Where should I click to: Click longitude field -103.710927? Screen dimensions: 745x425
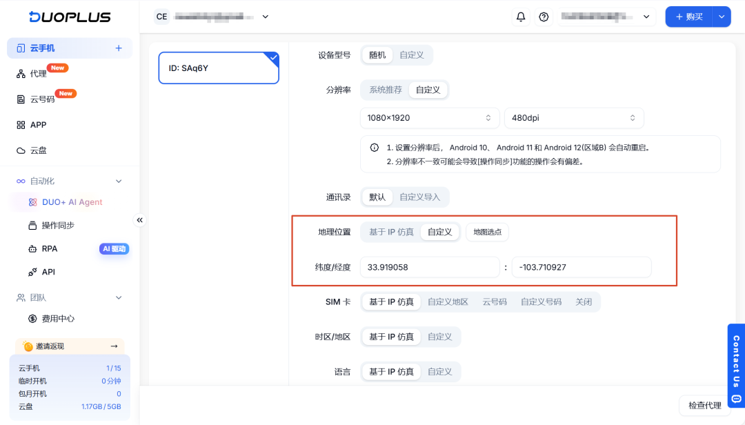click(581, 267)
